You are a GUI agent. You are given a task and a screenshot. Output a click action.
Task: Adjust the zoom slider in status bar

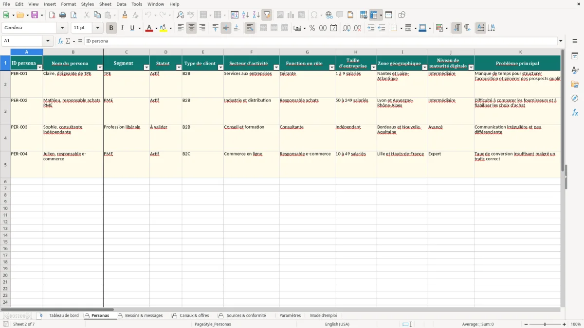pos(545,324)
